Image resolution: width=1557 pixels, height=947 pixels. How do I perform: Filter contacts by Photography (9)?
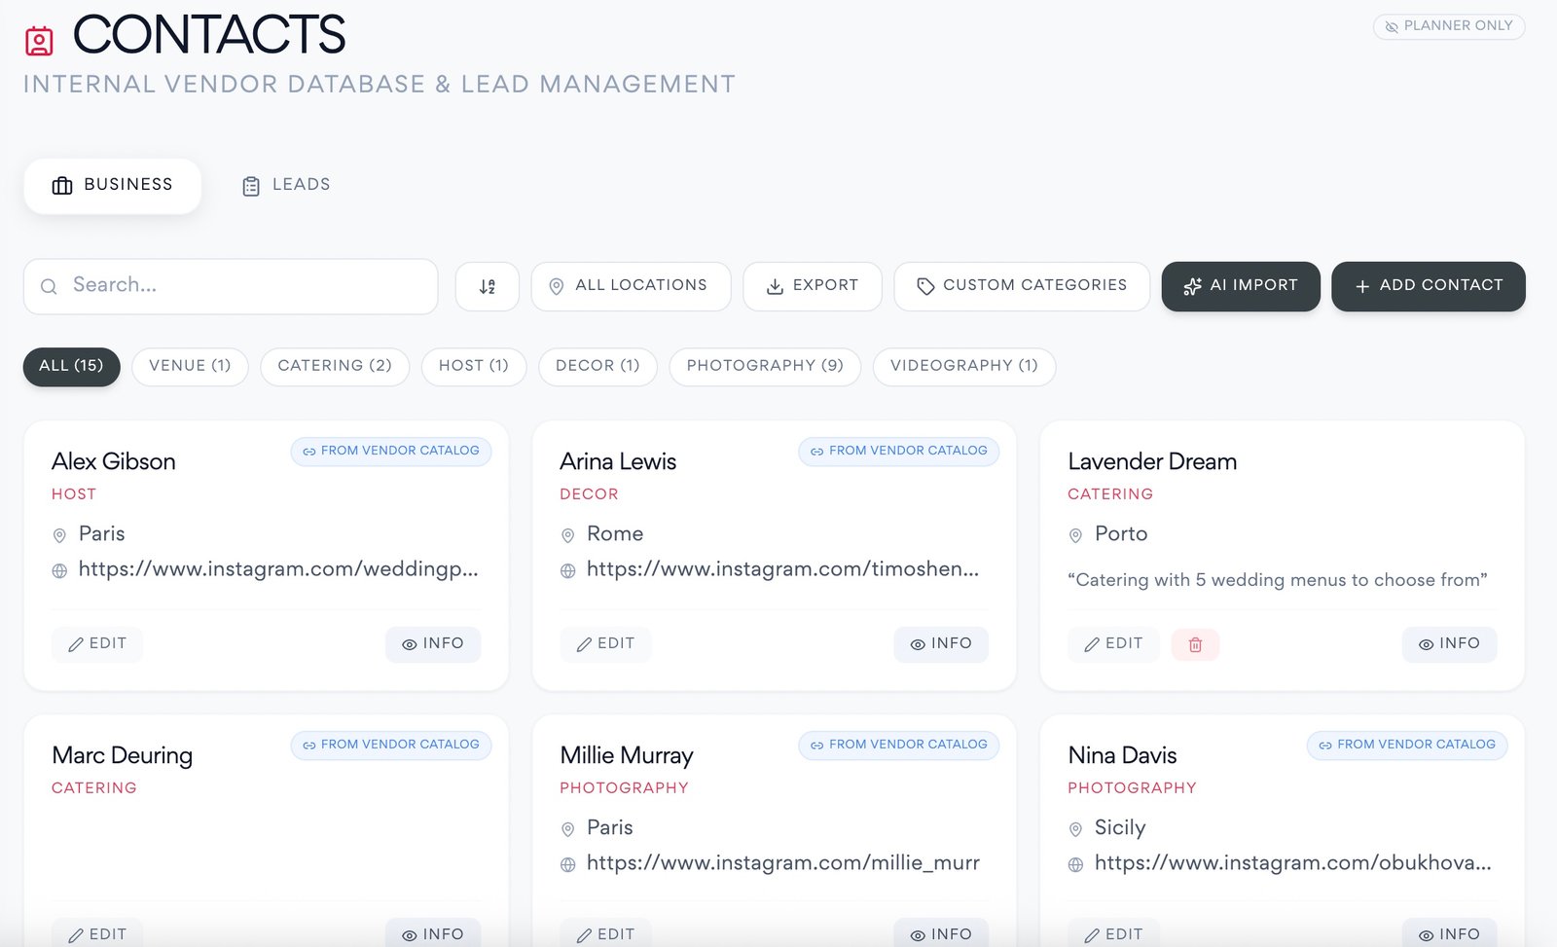coord(765,367)
